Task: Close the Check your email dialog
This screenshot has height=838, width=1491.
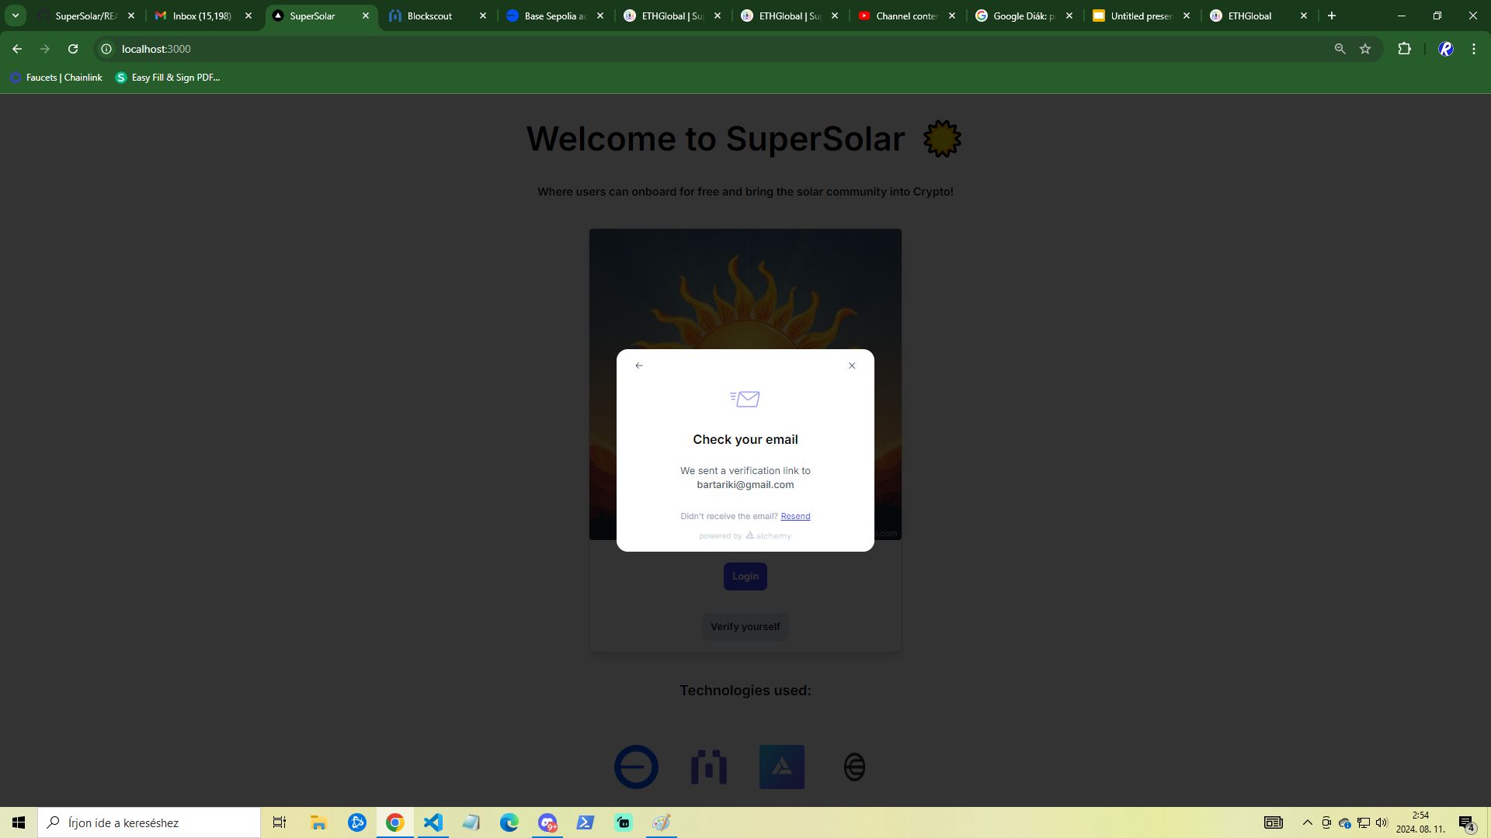Action: (852, 365)
